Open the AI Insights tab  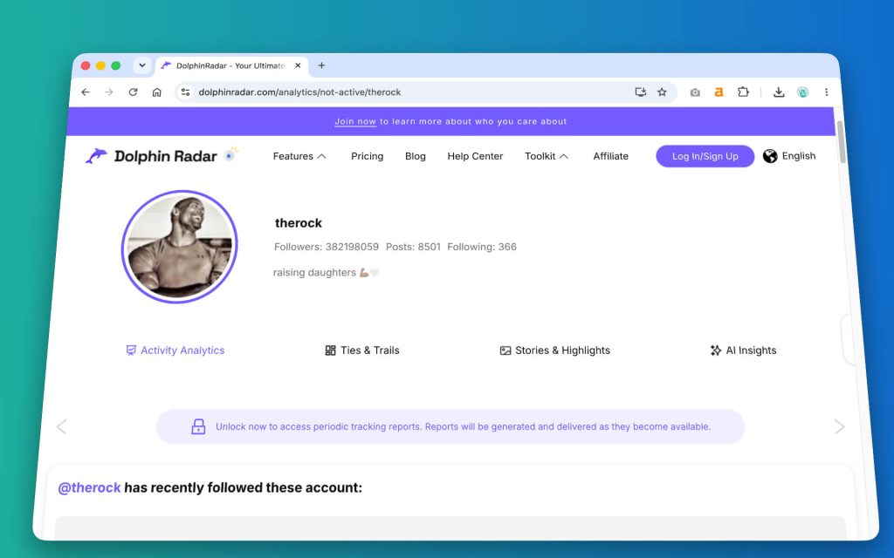tap(743, 350)
